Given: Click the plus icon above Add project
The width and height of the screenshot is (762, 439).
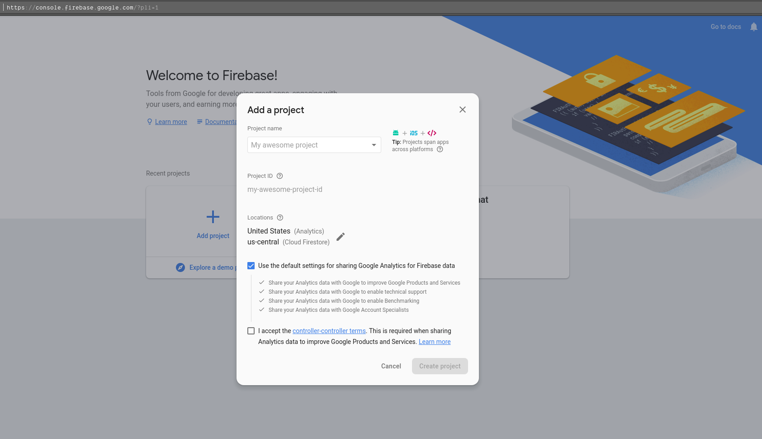Looking at the screenshot, I should [x=213, y=217].
